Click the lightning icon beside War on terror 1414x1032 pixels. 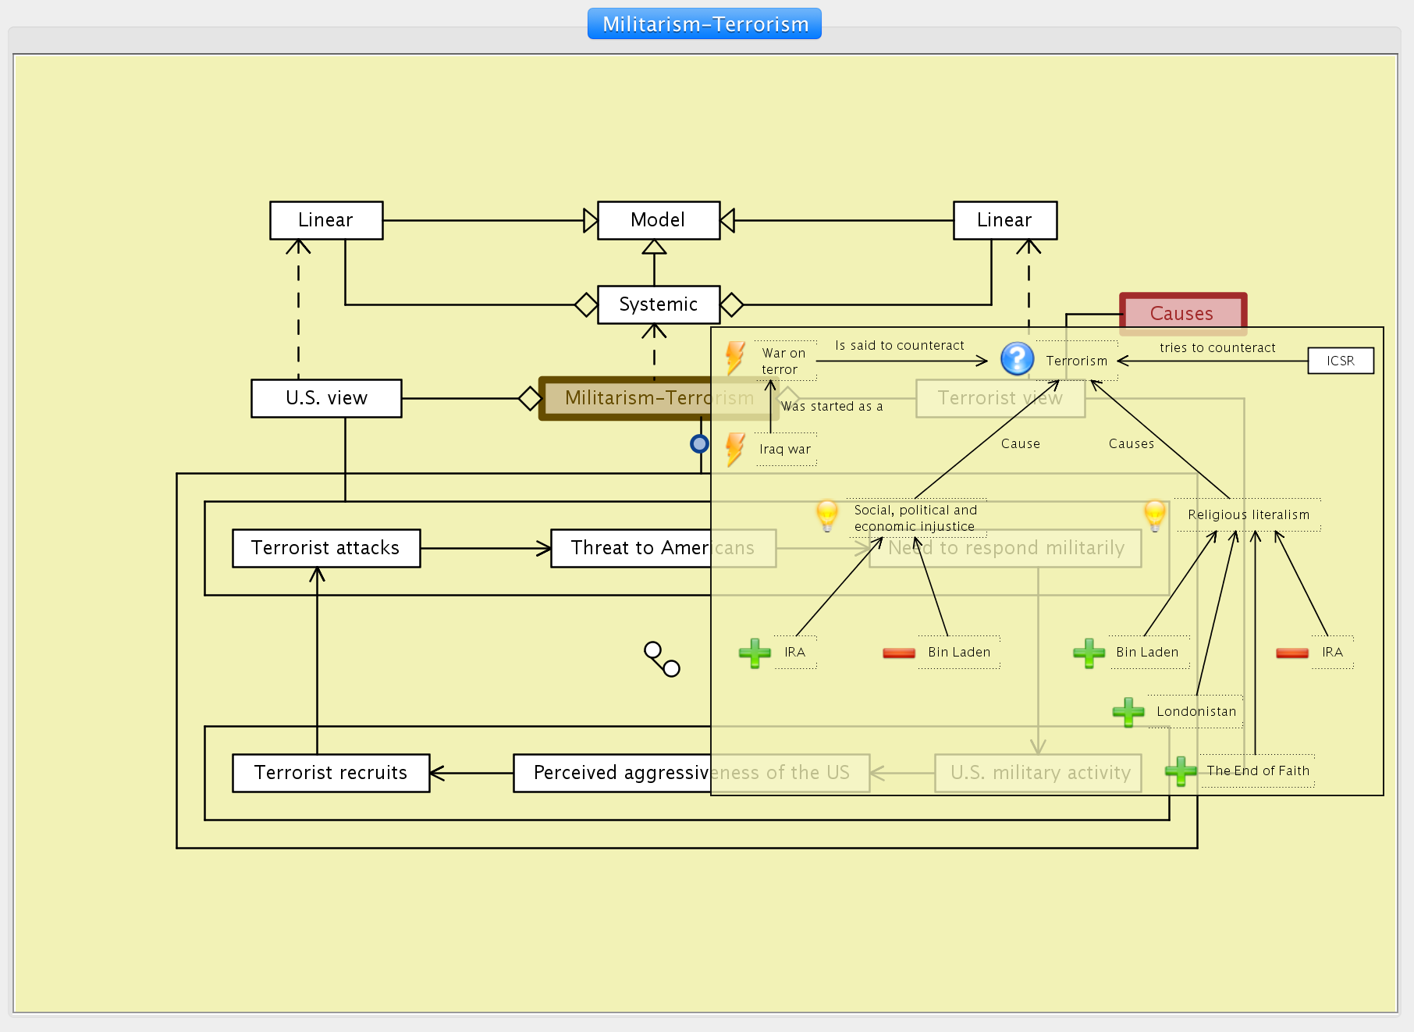(734, 358)
